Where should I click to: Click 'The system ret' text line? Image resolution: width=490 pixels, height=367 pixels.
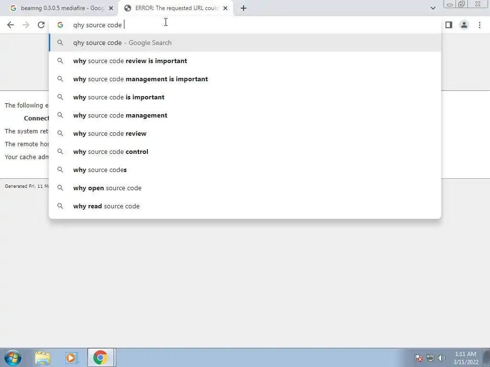click(27, 131)
